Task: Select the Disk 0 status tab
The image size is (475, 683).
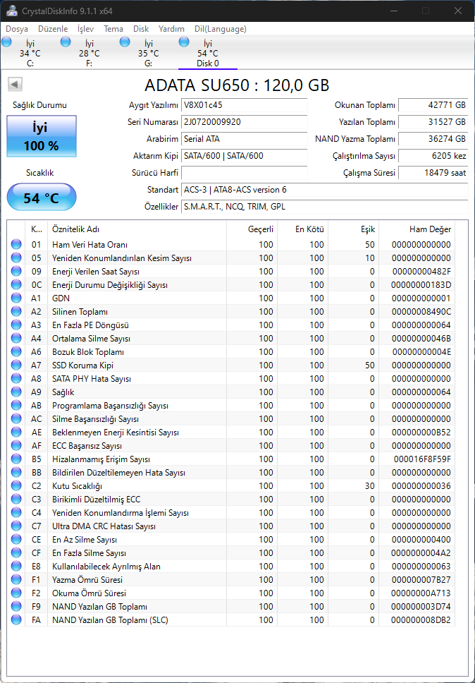Action: coord(207,53)
